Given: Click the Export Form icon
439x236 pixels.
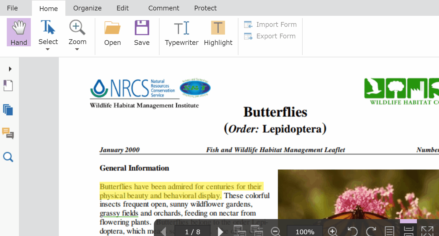Looking at the screenshot, I should click(x=248, y=36).
